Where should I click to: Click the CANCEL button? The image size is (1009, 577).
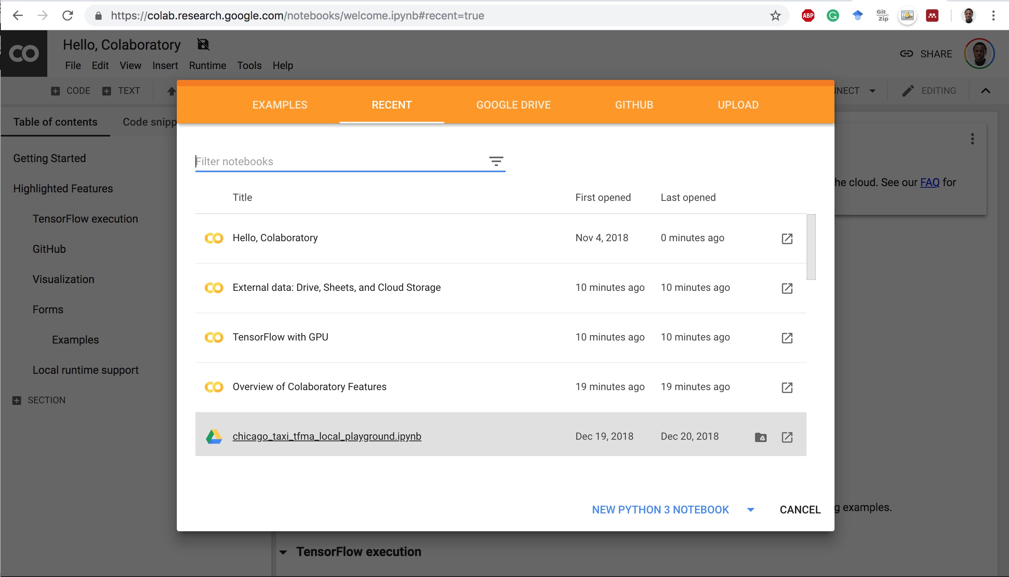point(799,509)
